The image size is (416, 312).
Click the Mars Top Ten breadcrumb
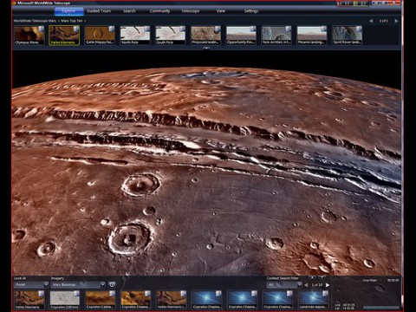coord(72,21)
